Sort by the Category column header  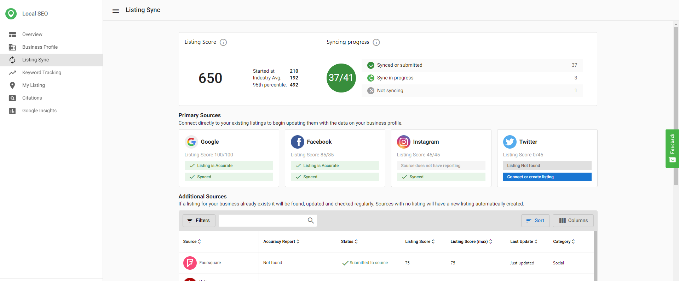(564, 241)
